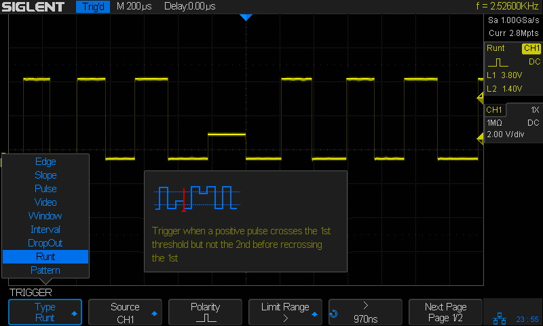Select Interval trigger type
Screen dimensions: 543x326
coord(45,230)
